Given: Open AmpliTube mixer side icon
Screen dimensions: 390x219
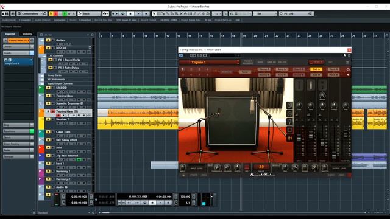Looking at the screenshot, I should 290,138.
